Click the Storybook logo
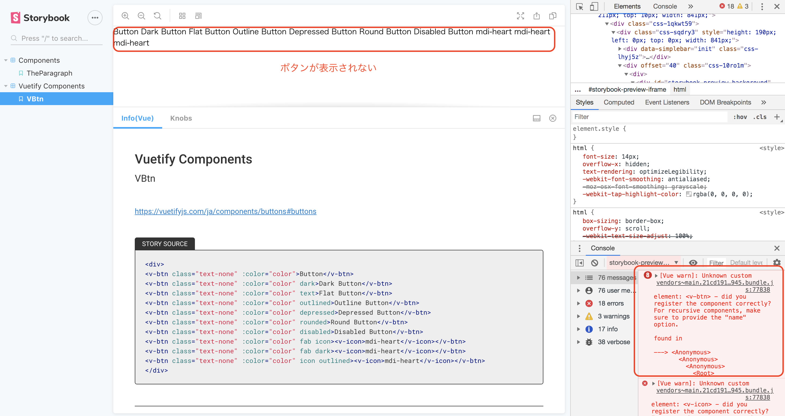The image size is (785, 416). point(40,18)
